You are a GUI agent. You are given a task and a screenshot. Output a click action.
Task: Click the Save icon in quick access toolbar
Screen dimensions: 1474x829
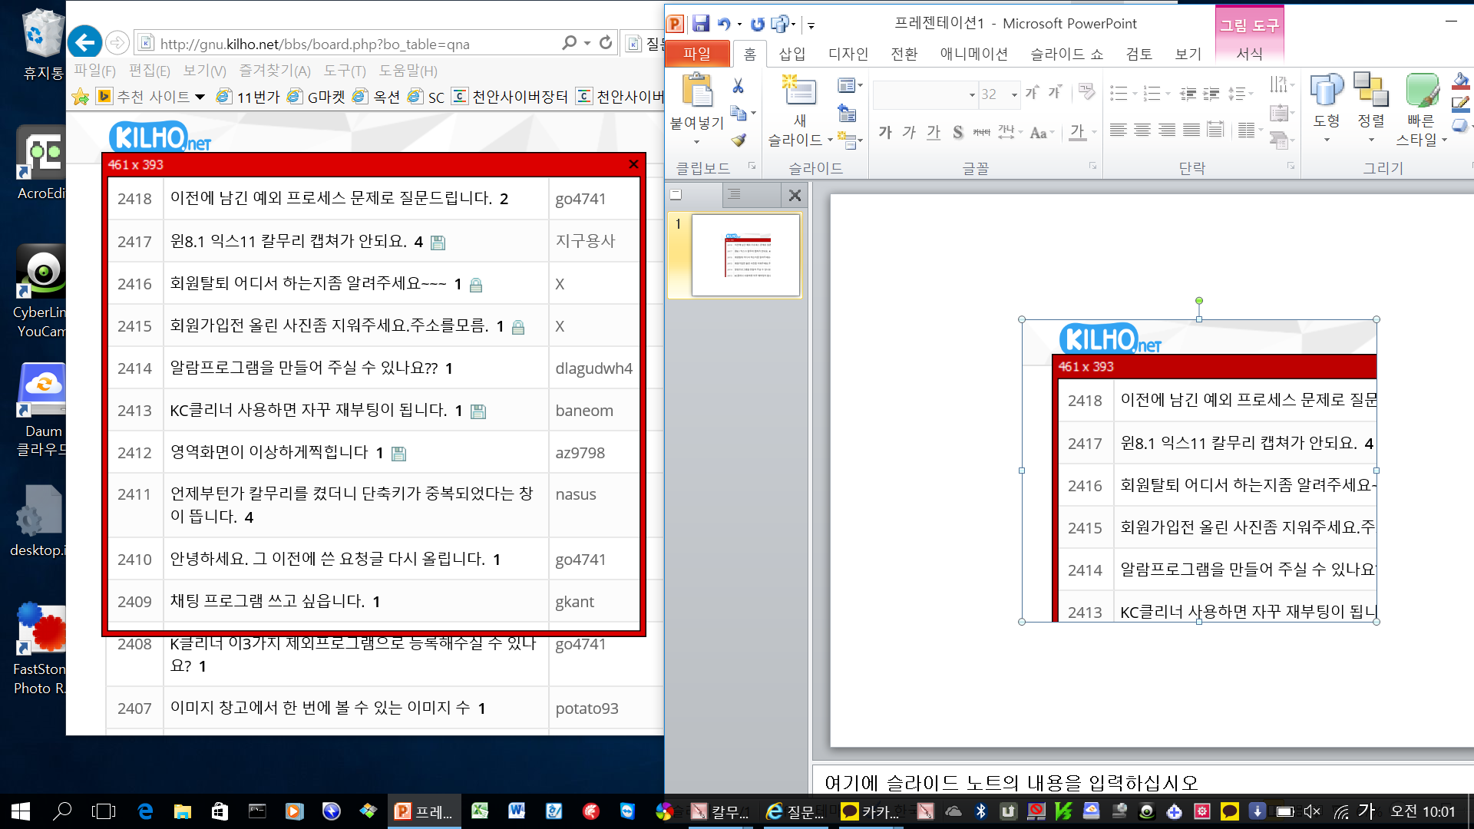point(700,24)
